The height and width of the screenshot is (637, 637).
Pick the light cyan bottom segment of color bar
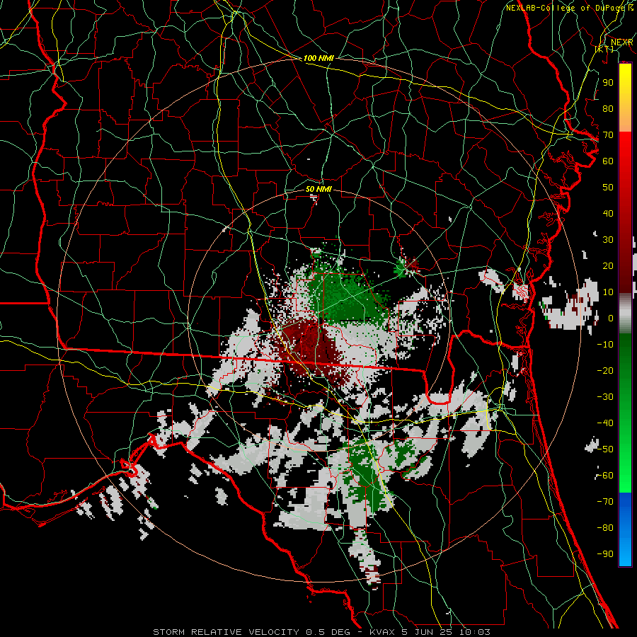click(x=625, y=551)
